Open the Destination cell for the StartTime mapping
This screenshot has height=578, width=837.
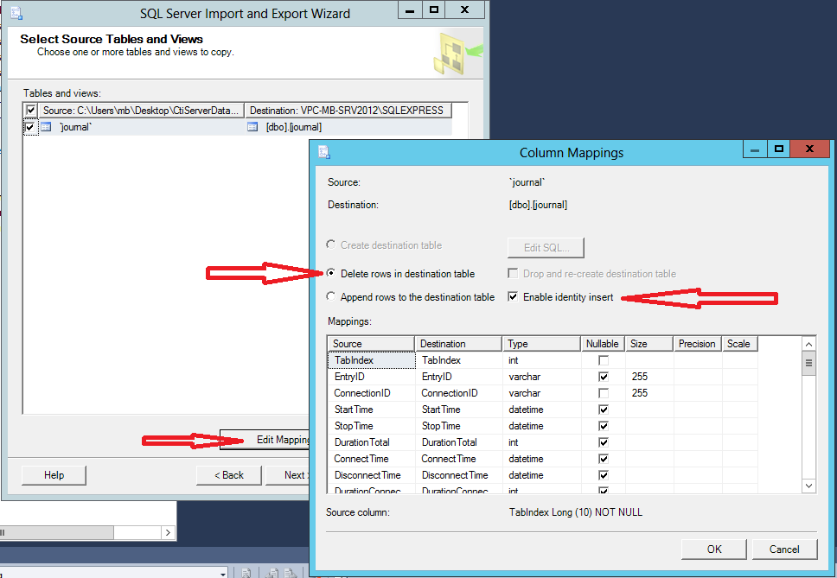(x=458, y=410)
